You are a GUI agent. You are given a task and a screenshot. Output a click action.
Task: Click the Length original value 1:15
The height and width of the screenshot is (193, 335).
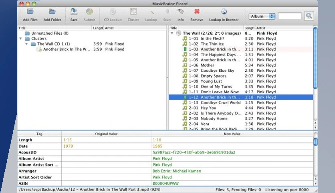(x=67, y=140)
